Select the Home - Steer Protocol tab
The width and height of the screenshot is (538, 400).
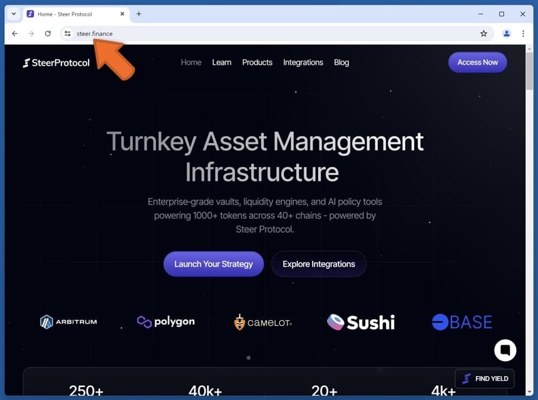76,14
